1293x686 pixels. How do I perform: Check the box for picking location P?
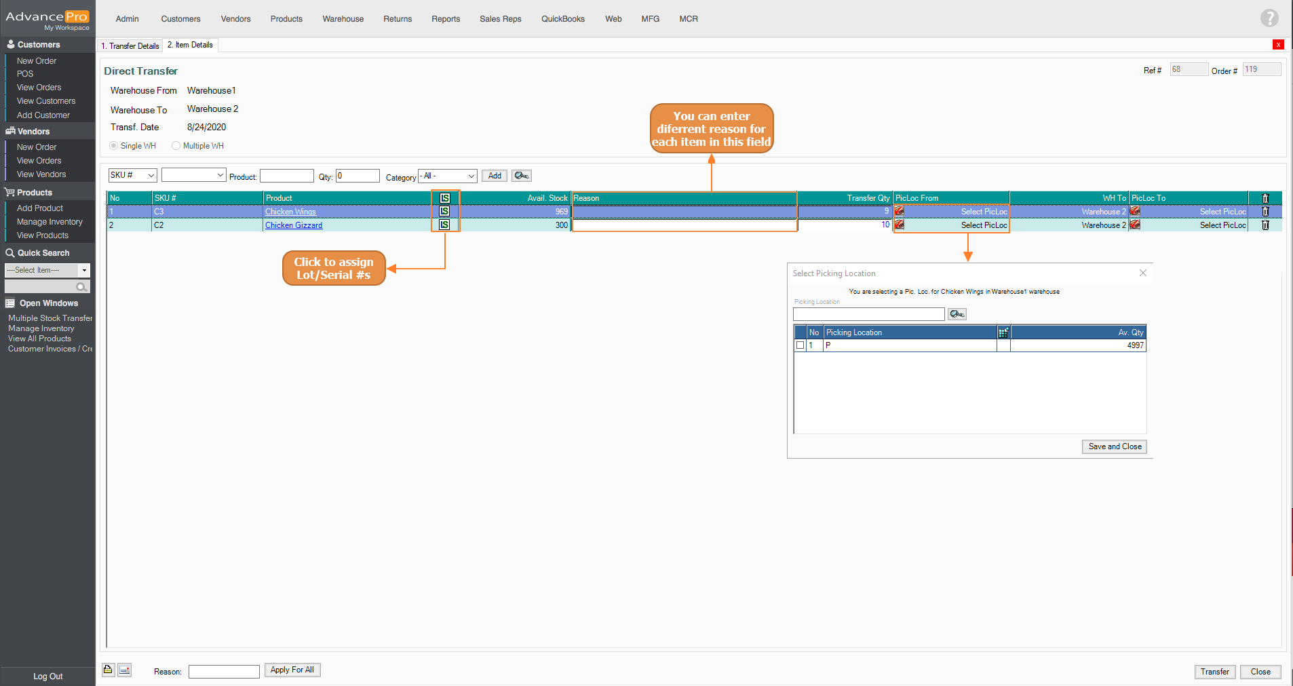coord(800,345)
